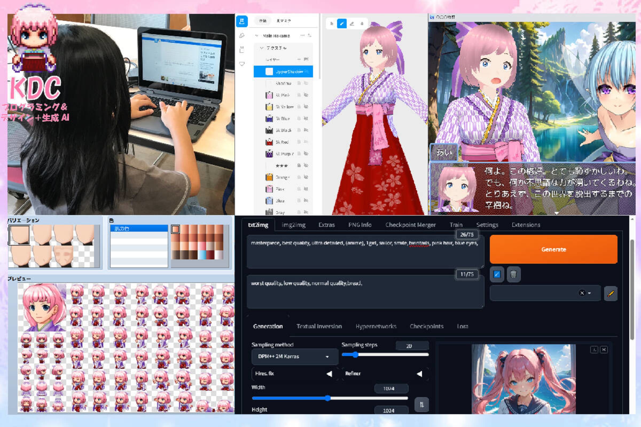The width and height of the screenshot is (641, 427).
Task: Toggle visibility of Sk Pink layer
Action: (x=306, y=95)
